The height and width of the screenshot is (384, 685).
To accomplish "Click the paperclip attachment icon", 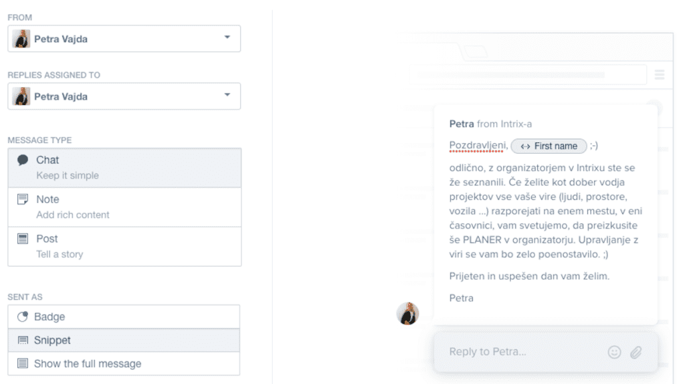I will 636,352.
